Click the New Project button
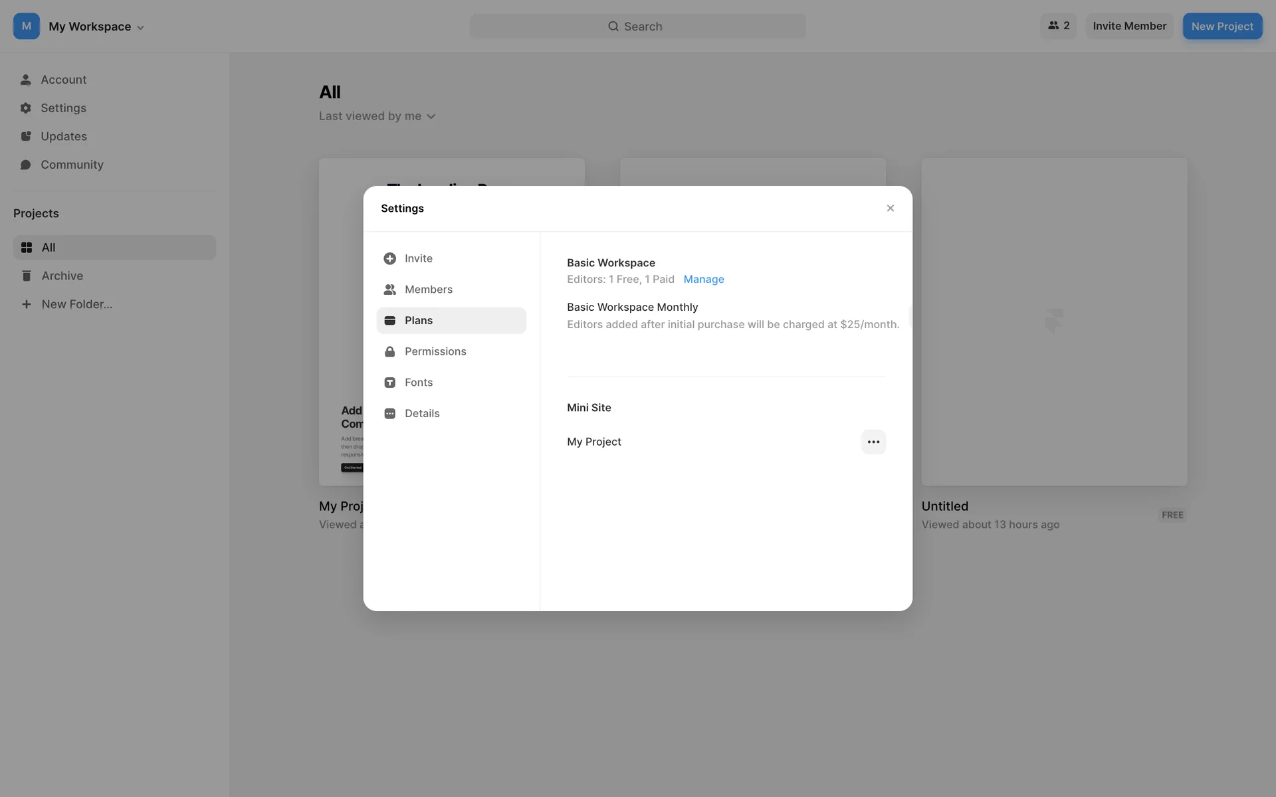This screenshot has width=1276, height=797. 1222,27
